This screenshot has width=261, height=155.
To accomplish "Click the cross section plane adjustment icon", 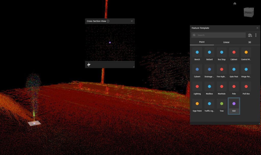I will pos(89,65).
